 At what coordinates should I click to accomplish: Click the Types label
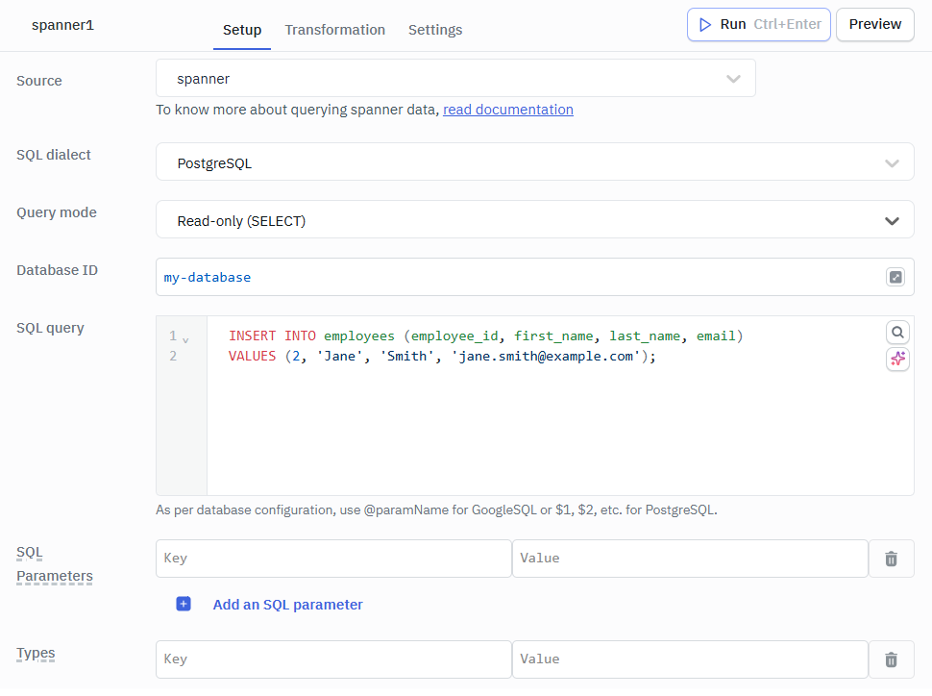click(36, 653)
